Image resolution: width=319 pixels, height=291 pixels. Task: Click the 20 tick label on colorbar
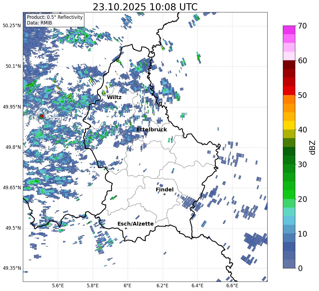(x=302, y=199)
